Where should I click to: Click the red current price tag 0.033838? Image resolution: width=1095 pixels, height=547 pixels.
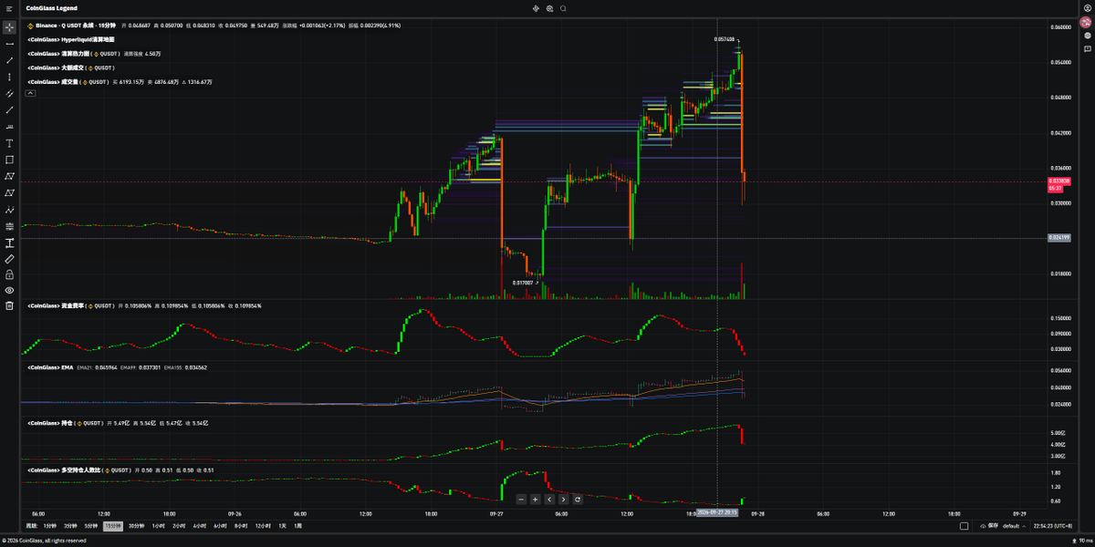[x=1058, y=181]
